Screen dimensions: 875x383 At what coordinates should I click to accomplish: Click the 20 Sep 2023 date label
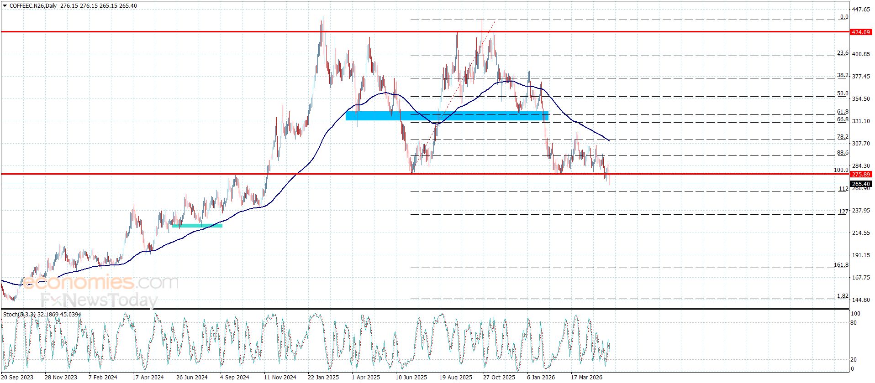(x=17, y=377)
